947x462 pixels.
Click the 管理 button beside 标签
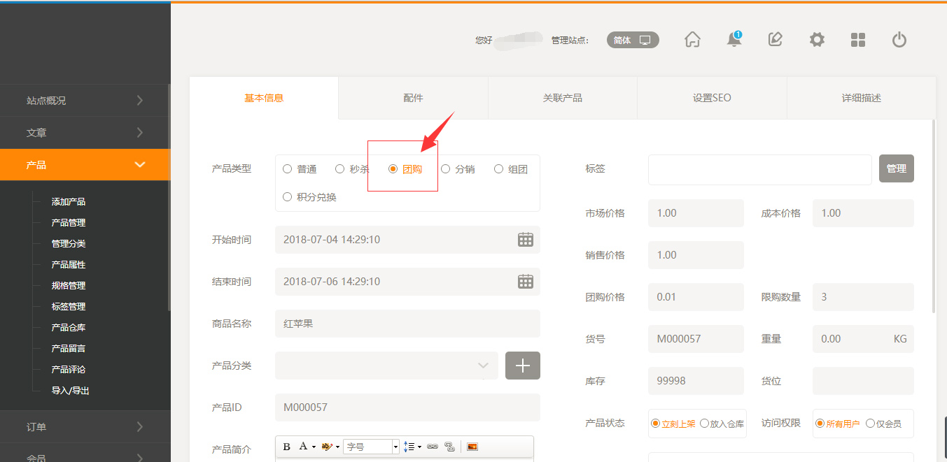pos(896,169)
